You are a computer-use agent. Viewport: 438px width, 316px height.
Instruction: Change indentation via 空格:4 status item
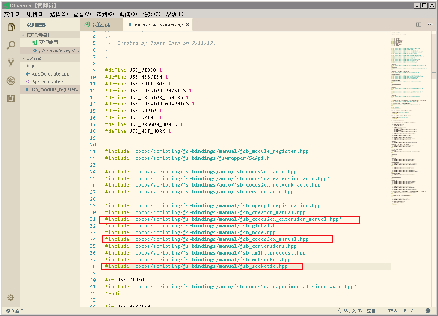coord(373,310)
